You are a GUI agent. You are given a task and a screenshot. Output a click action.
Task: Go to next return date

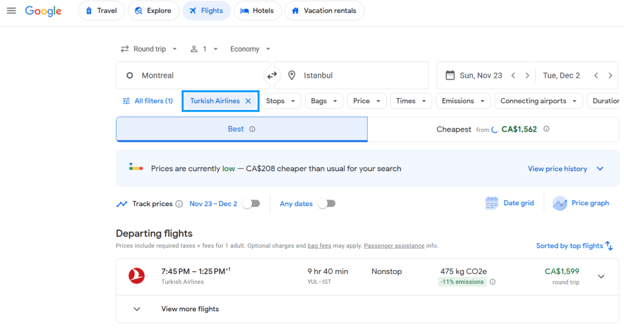point(610,76)
